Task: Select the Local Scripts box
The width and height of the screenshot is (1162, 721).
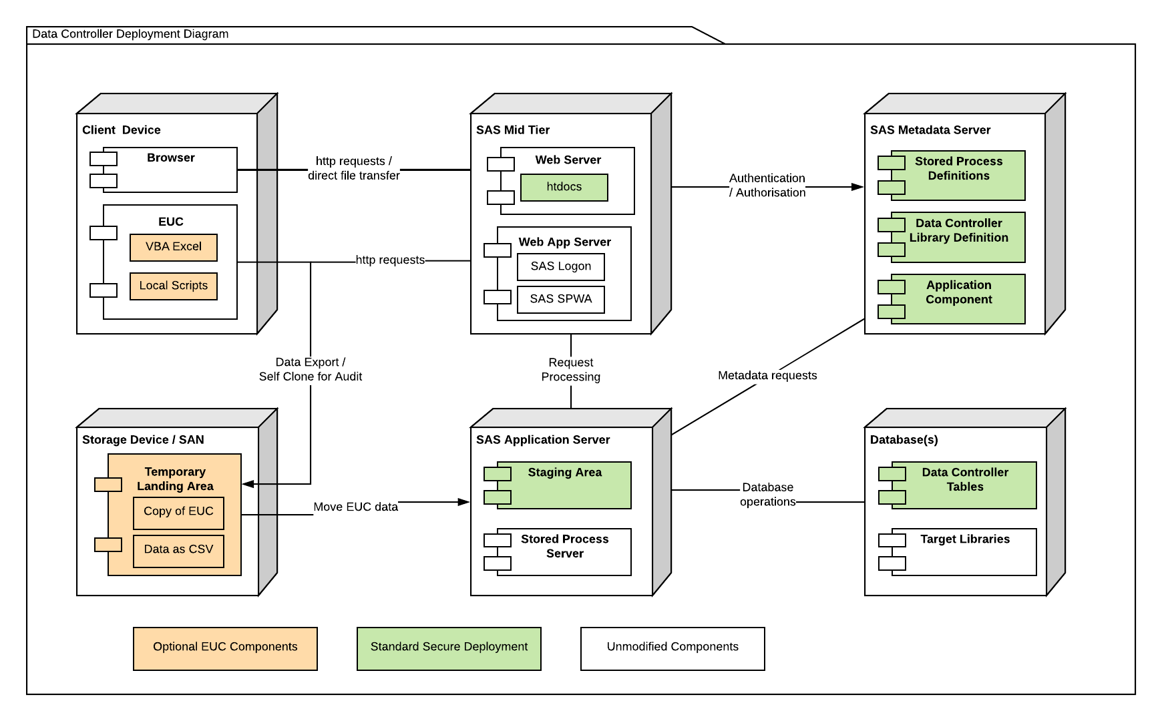Action: click(x=173, y=286)
